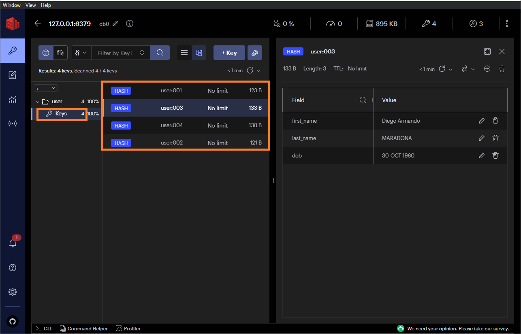Open the settings gear in sidebar
Screen dimensions: 521x334
pyautogui.click(x=12, y=292)
